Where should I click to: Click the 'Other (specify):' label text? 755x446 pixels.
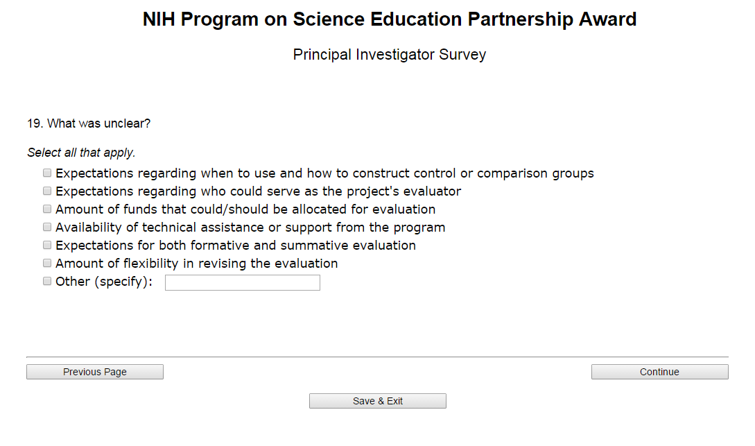click(104, 282)
